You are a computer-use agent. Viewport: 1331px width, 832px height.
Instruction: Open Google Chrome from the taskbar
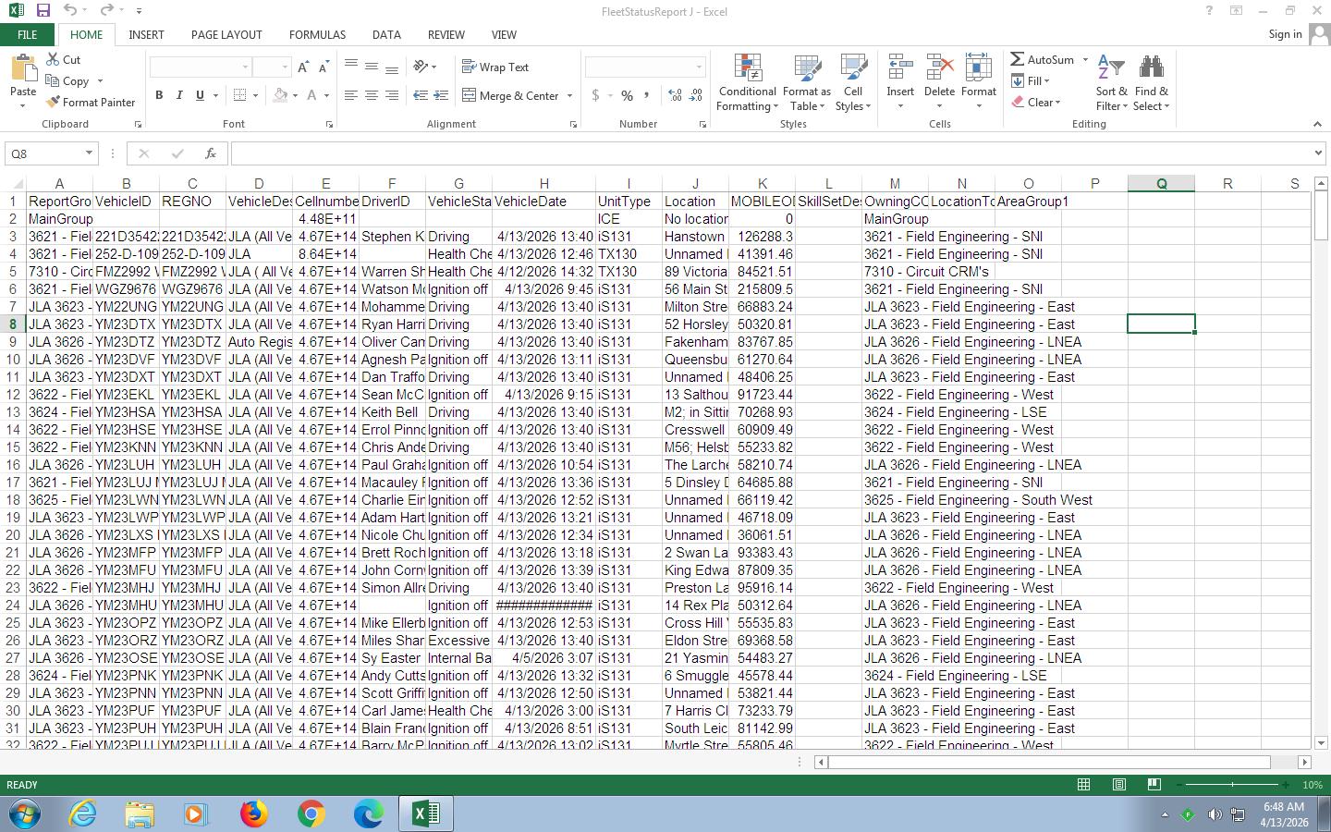pos(311,814)
